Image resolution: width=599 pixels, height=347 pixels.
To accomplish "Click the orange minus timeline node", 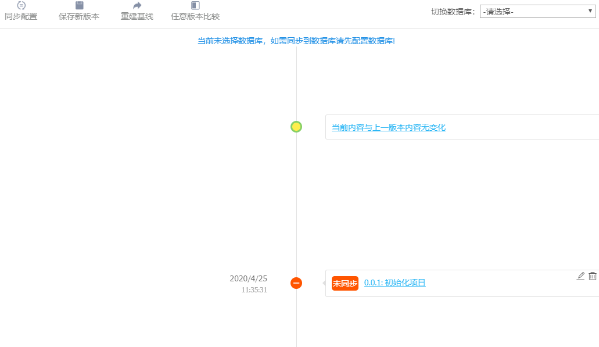I will (x=296, y=283).
